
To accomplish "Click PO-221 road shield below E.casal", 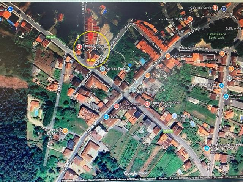I will 168,132.
